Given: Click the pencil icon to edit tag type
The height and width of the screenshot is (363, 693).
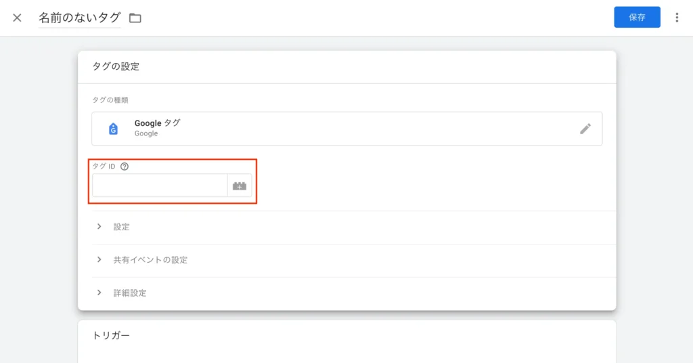Looking at the screenshot, I should [585, 129].
